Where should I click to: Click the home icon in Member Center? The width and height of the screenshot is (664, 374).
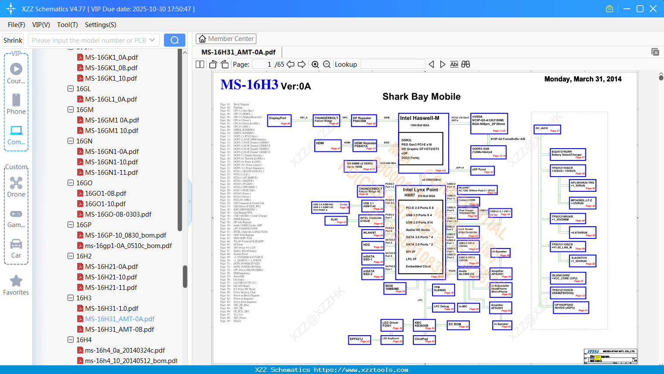coord(202,39)
